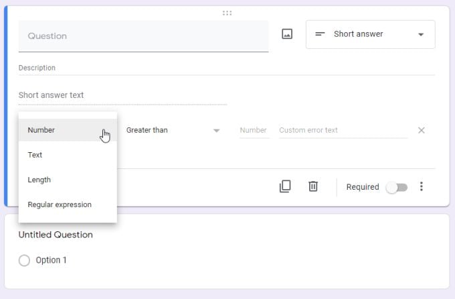The height and width of the screenshot is (299, 455).
Task: Select the Option 1 radio button
Action: click(x=25, y=260)
